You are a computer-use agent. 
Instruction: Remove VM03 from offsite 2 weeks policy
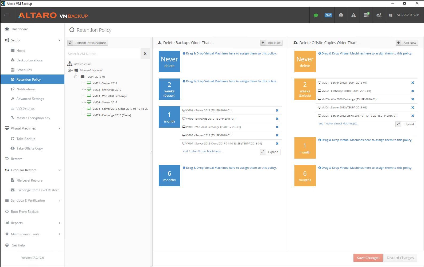click(x=413, y=99)
